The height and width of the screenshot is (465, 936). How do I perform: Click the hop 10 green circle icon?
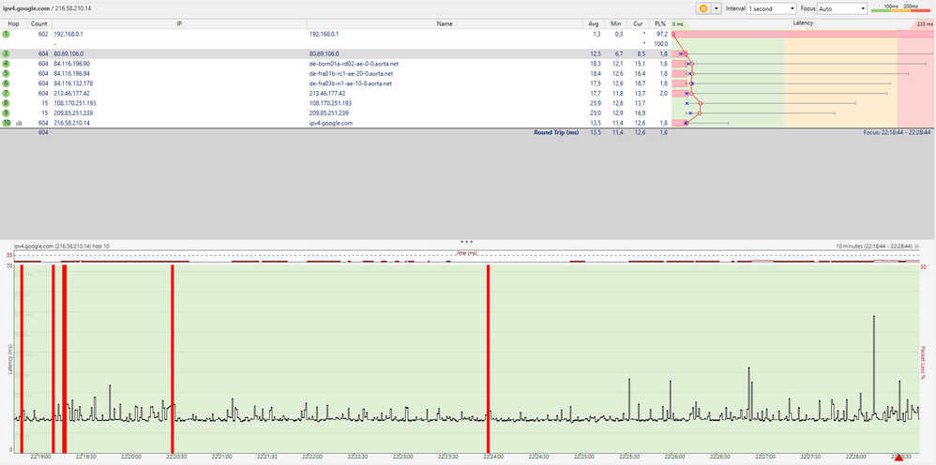click(x=6, y=123)
